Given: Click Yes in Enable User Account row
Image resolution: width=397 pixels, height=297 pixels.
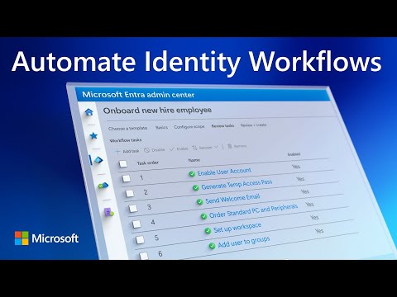Looking at the screenshot, I should click(x=296, y=167).
